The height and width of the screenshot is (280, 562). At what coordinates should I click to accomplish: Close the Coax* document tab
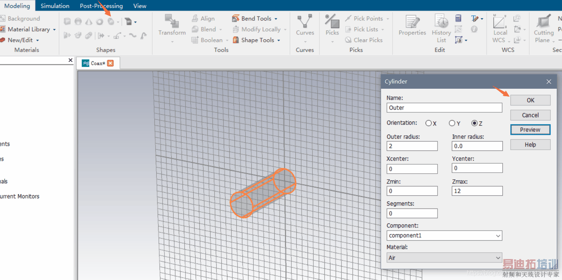pos(110,63)
